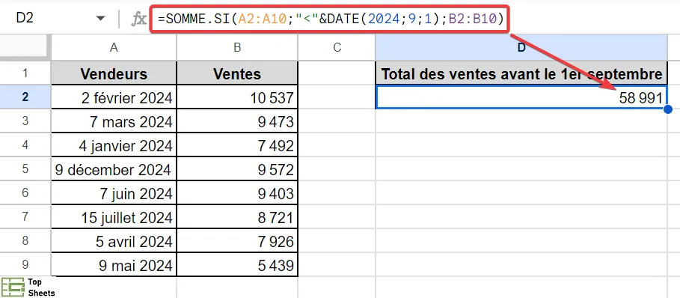Select column D header
This screenshot has width=680, height=298.
pyautogui.click(x=521, y=48)
